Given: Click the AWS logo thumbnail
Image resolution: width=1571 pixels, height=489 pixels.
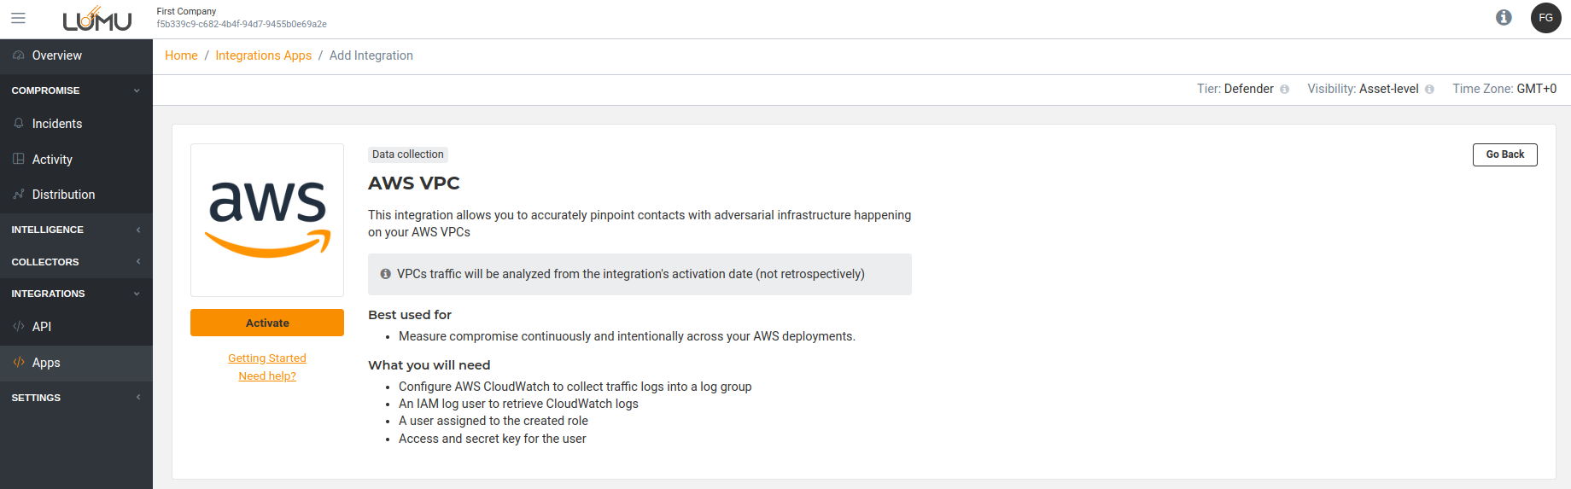Looking at the screenshot, I should coord(267,220).
